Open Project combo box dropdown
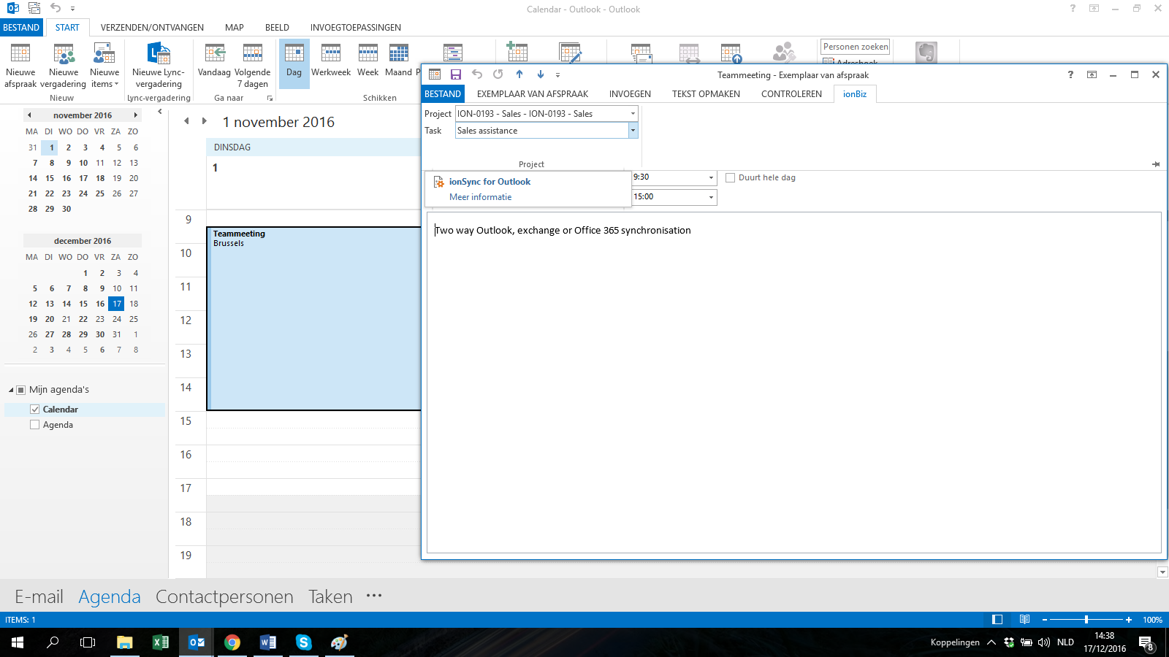The height and width of the screenshot is (657, 1169). (633, 114)
